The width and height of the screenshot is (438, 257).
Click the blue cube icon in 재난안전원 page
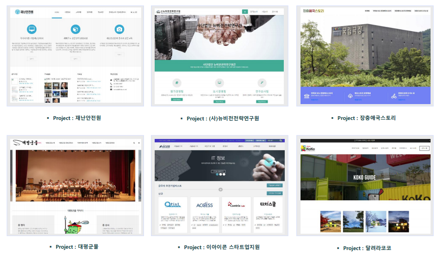75,29
